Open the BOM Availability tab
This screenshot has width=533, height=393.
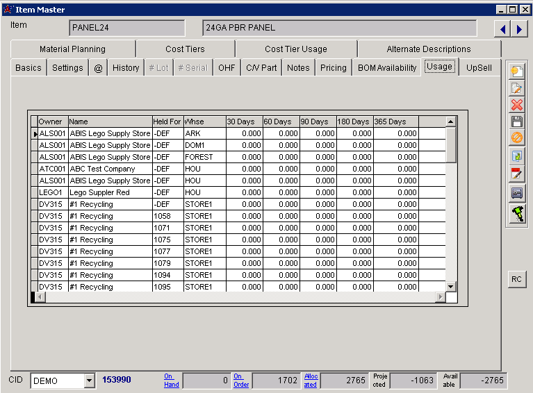point(387,68)
